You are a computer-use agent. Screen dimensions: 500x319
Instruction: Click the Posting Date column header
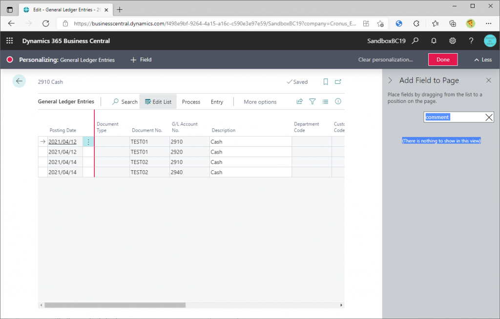(x=63, y=130)
